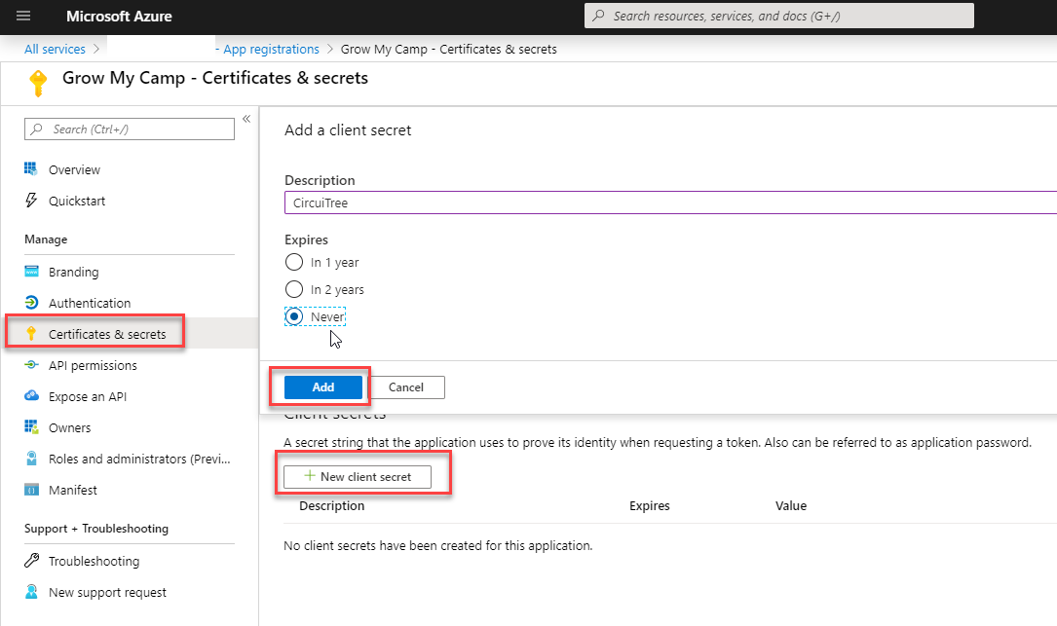The image size is (1057, 626).
Task: Click the New client secret button
Action: pos(358,477)
